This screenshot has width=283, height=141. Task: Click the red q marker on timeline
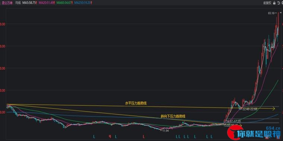pos(110,137)
